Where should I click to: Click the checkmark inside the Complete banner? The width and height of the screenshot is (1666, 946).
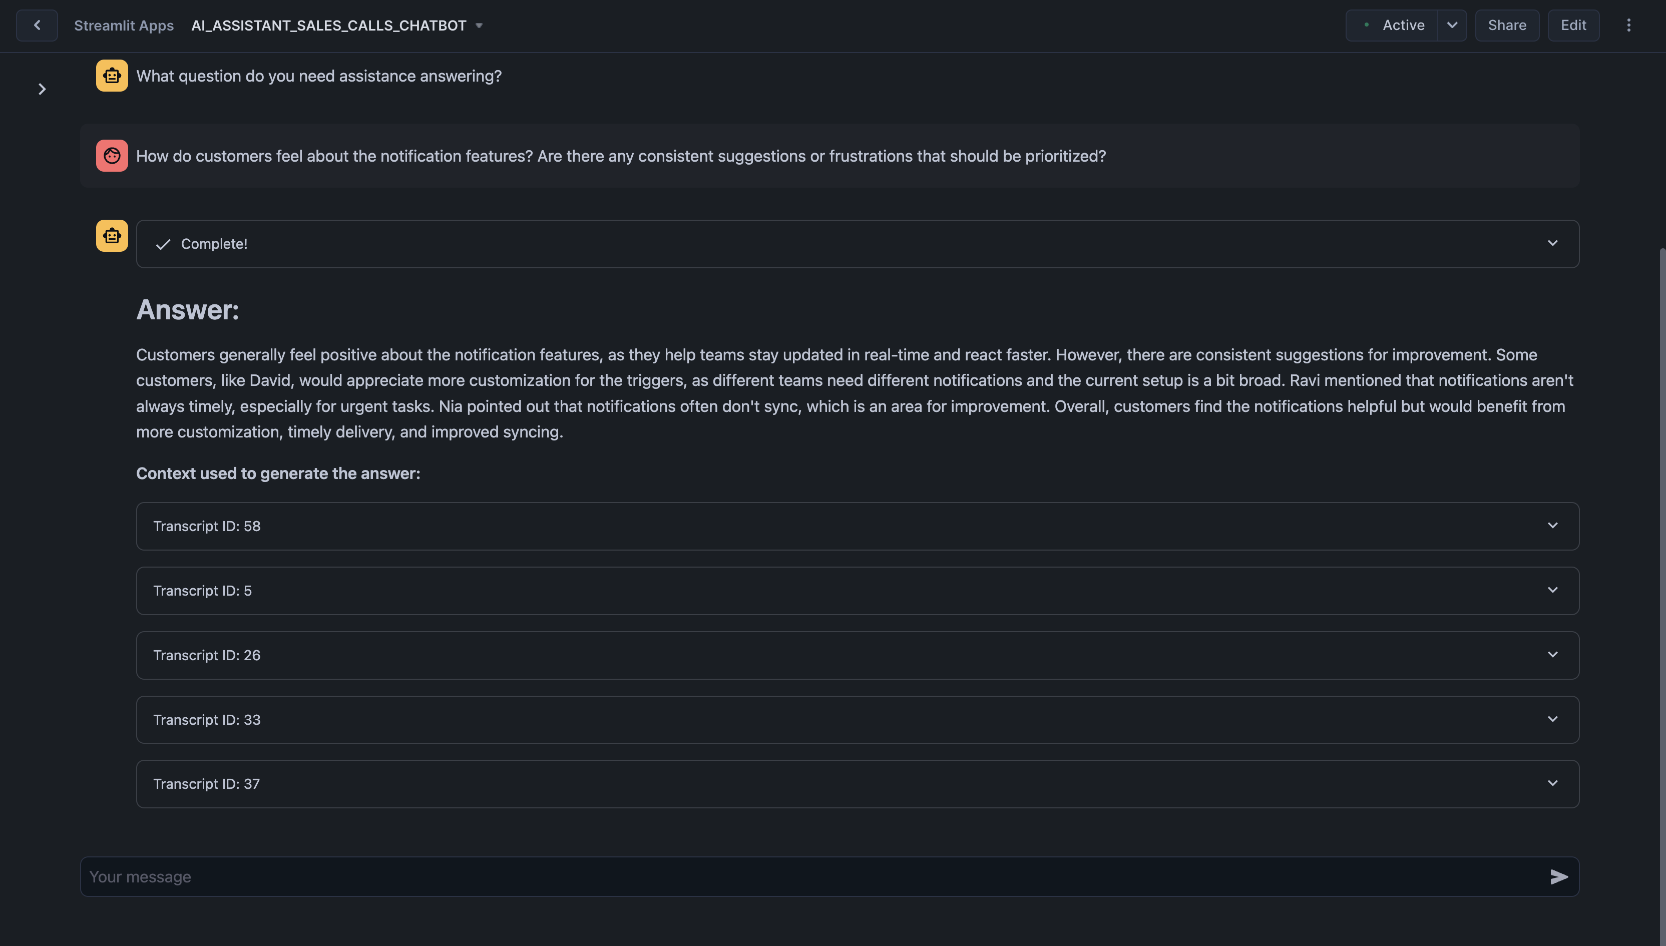point(162,245)
